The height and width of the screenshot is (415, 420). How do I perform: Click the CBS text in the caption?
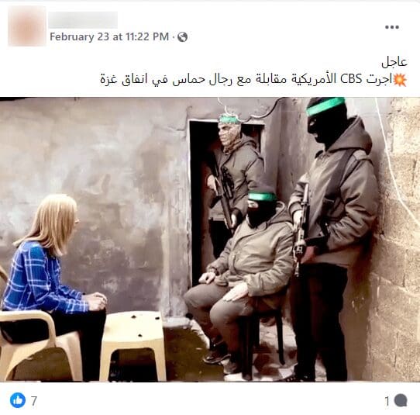click(x=351, y=79)
